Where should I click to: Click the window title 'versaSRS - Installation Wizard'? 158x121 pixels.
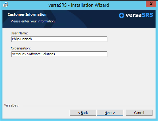pos(79,5)
